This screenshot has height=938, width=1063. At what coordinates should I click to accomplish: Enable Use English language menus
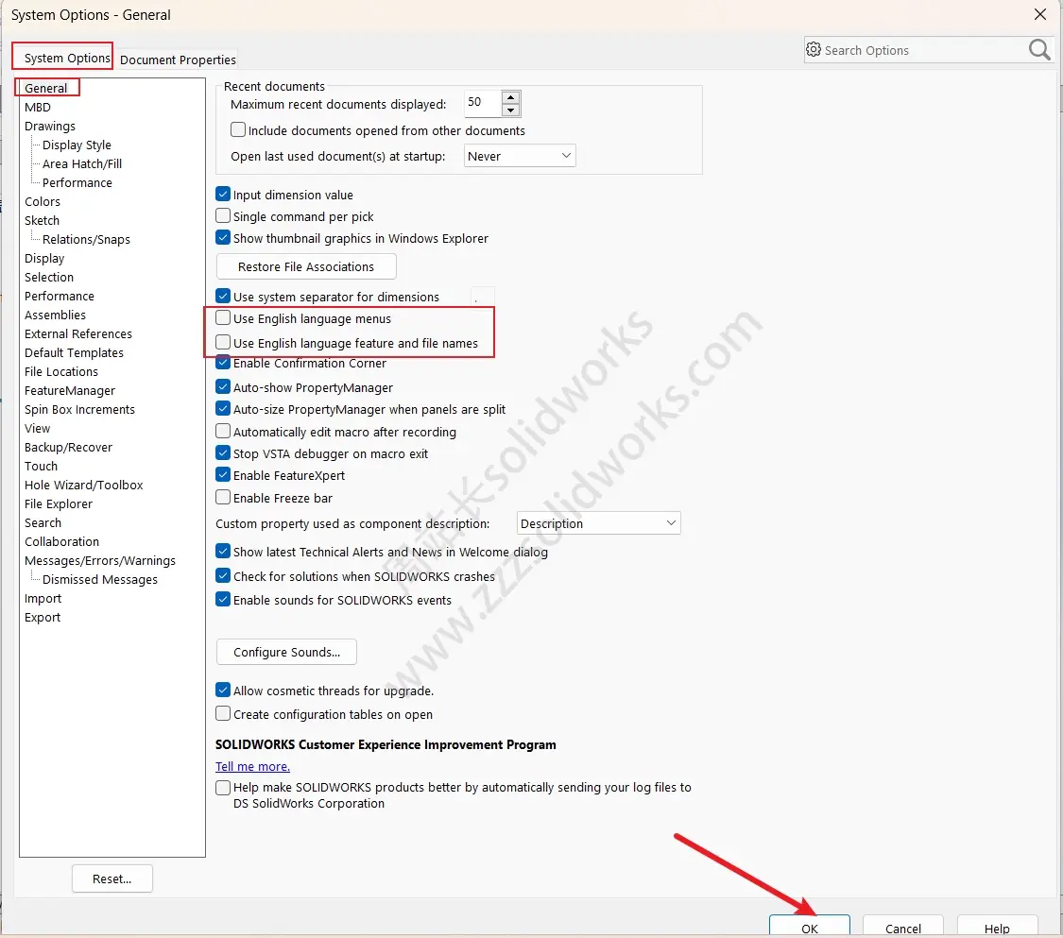[222, 318]
